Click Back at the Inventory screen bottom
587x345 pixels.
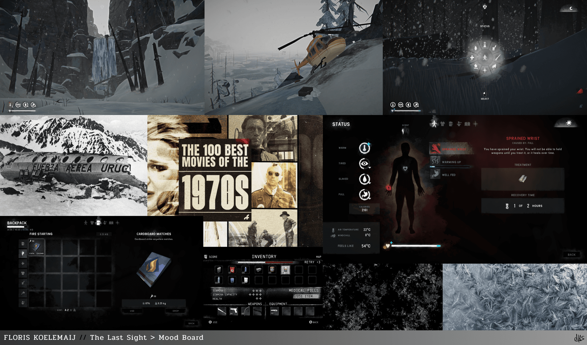[314, 322]
